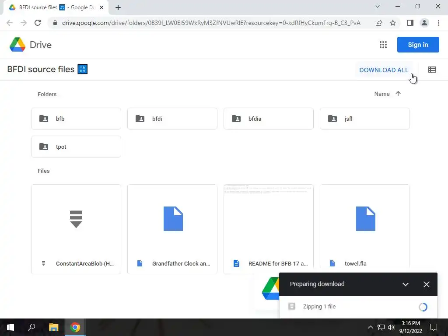This screenshot has width=448, height=336.
Task: Click the zip file icon in download panel
Action: pos(292,307)
